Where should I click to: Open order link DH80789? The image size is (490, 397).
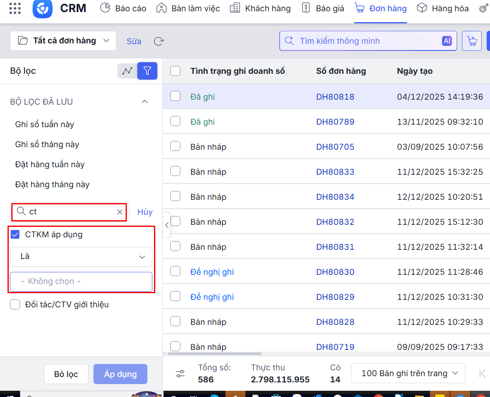(335, 122)
